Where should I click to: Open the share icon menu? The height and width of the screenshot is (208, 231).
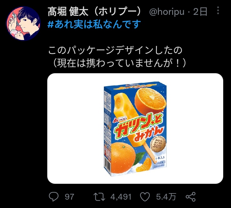click(191, 196)
